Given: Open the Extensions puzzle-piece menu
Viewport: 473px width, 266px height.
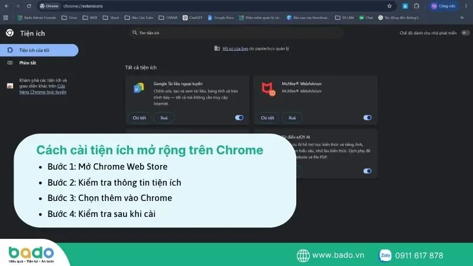Looking at the screenshot, I should 416,6.
